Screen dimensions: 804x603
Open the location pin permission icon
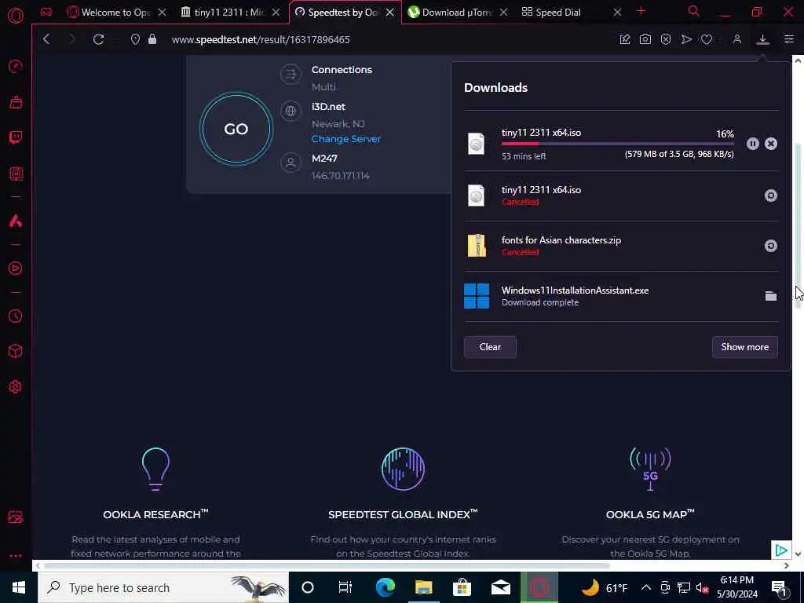coord(135,39)
